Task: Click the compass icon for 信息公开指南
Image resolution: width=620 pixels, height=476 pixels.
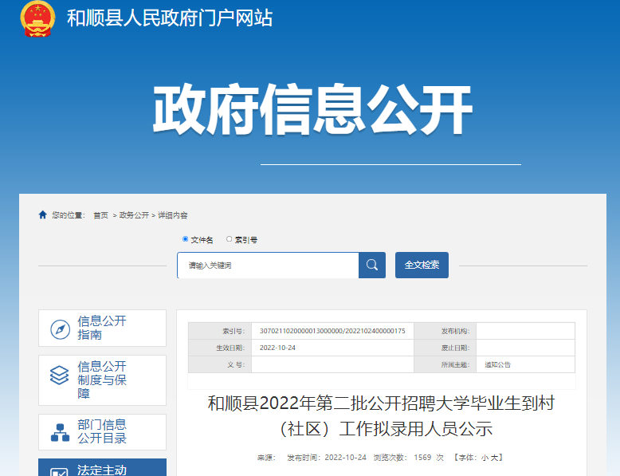Action: pyautogui.click(x=60, y=328)
